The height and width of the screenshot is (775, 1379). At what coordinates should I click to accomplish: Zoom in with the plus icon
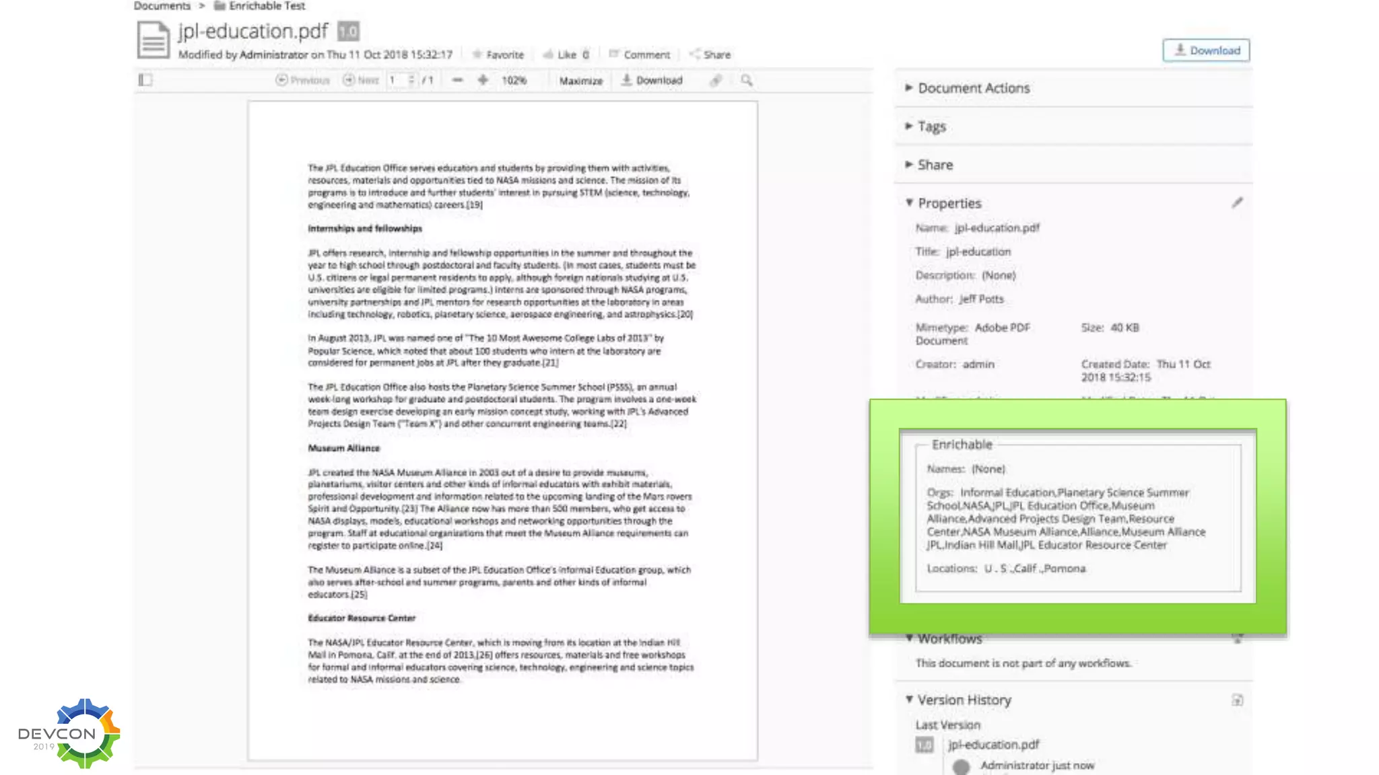483,80
